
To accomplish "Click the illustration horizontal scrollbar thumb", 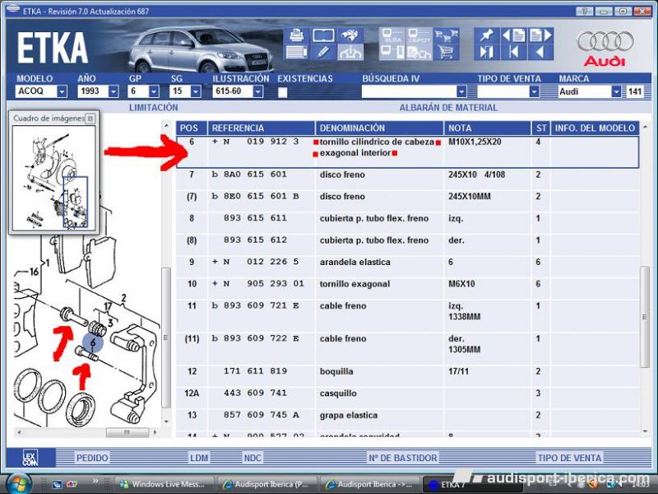I will coord(127,432).
